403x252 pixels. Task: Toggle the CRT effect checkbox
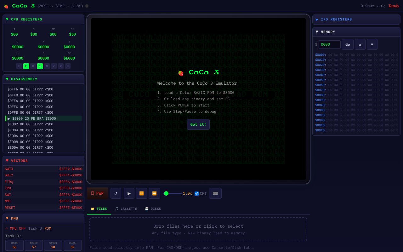coord(197,194)
